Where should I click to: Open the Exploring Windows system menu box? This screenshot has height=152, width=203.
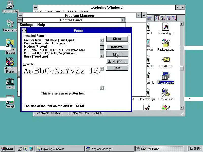coord(36,7)
